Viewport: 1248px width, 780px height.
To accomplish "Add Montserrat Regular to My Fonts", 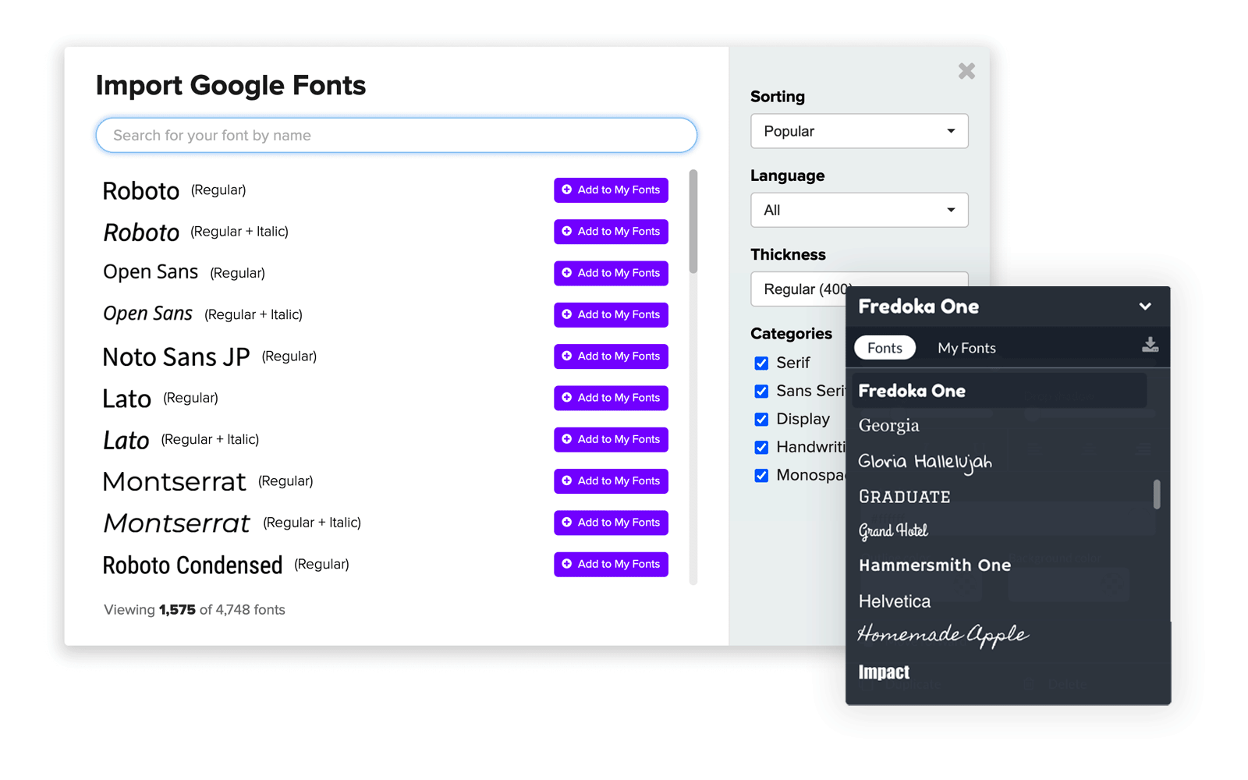I will coord(611,481).
